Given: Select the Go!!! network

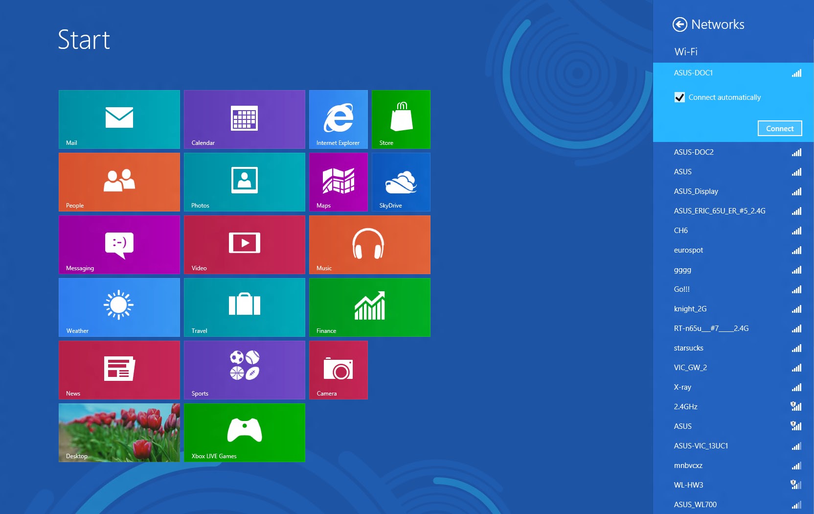Looking at the screenshot, I should [733, 289].
